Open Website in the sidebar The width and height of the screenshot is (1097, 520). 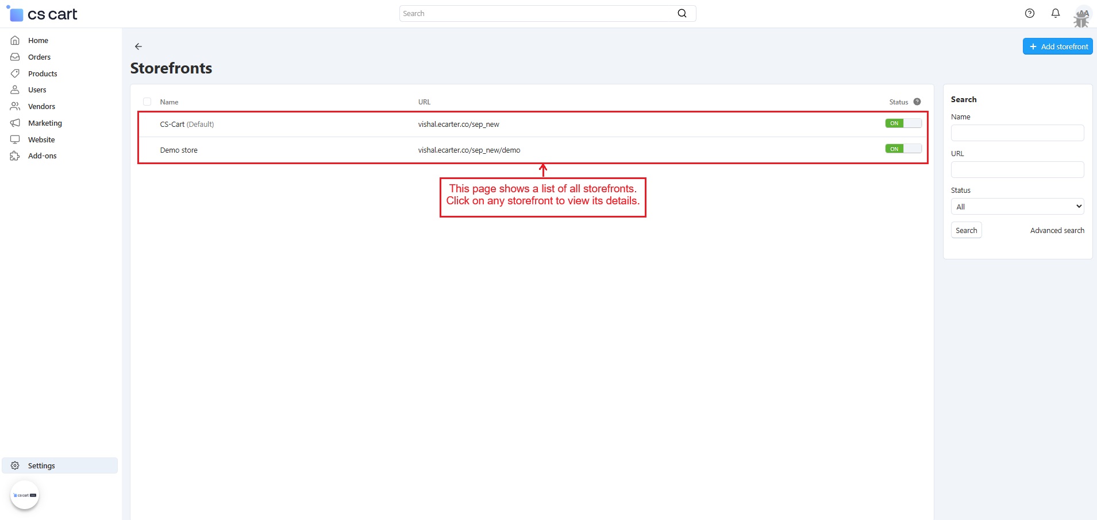41,139
